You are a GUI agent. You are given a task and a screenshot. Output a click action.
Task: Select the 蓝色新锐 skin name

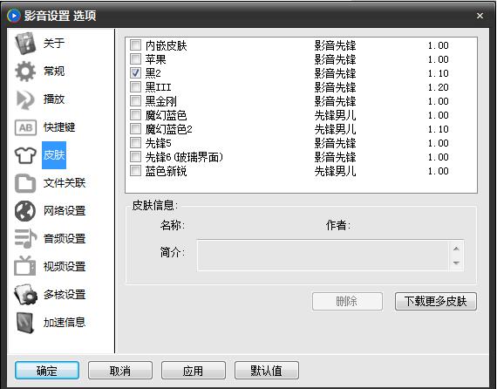point(166,171)
